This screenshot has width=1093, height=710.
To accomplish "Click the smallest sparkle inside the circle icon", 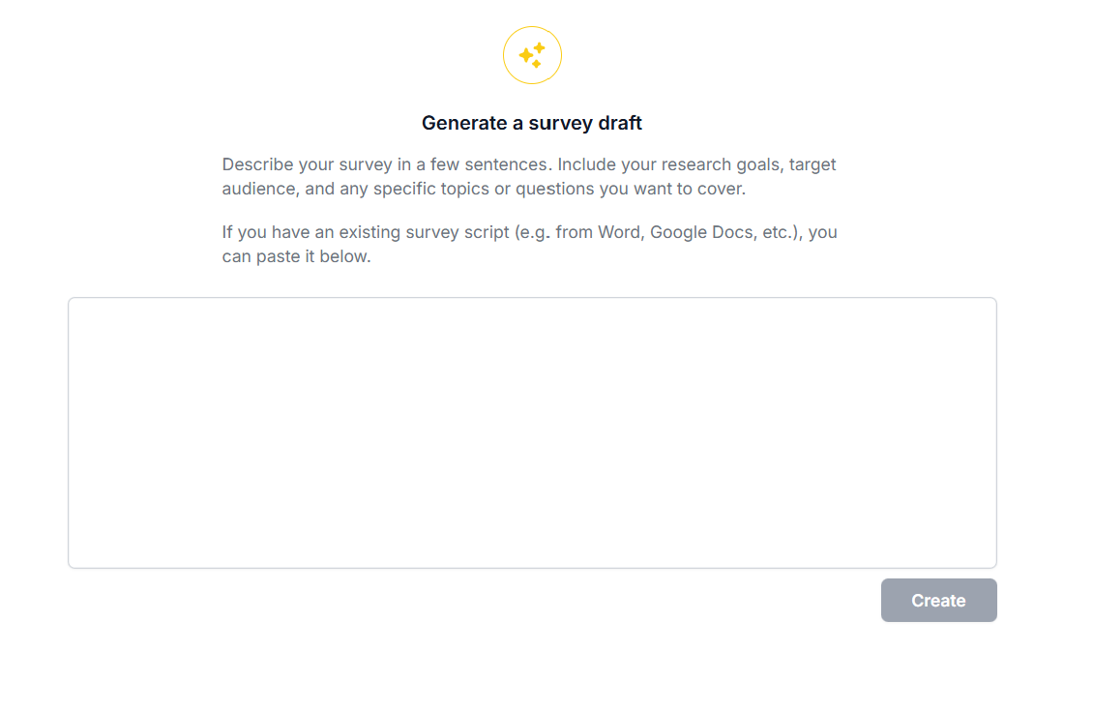I will [x=537, y=63].
